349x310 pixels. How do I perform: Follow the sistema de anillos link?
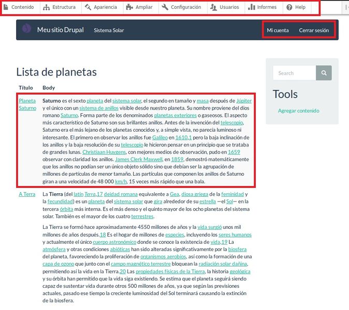pos(99,108)
